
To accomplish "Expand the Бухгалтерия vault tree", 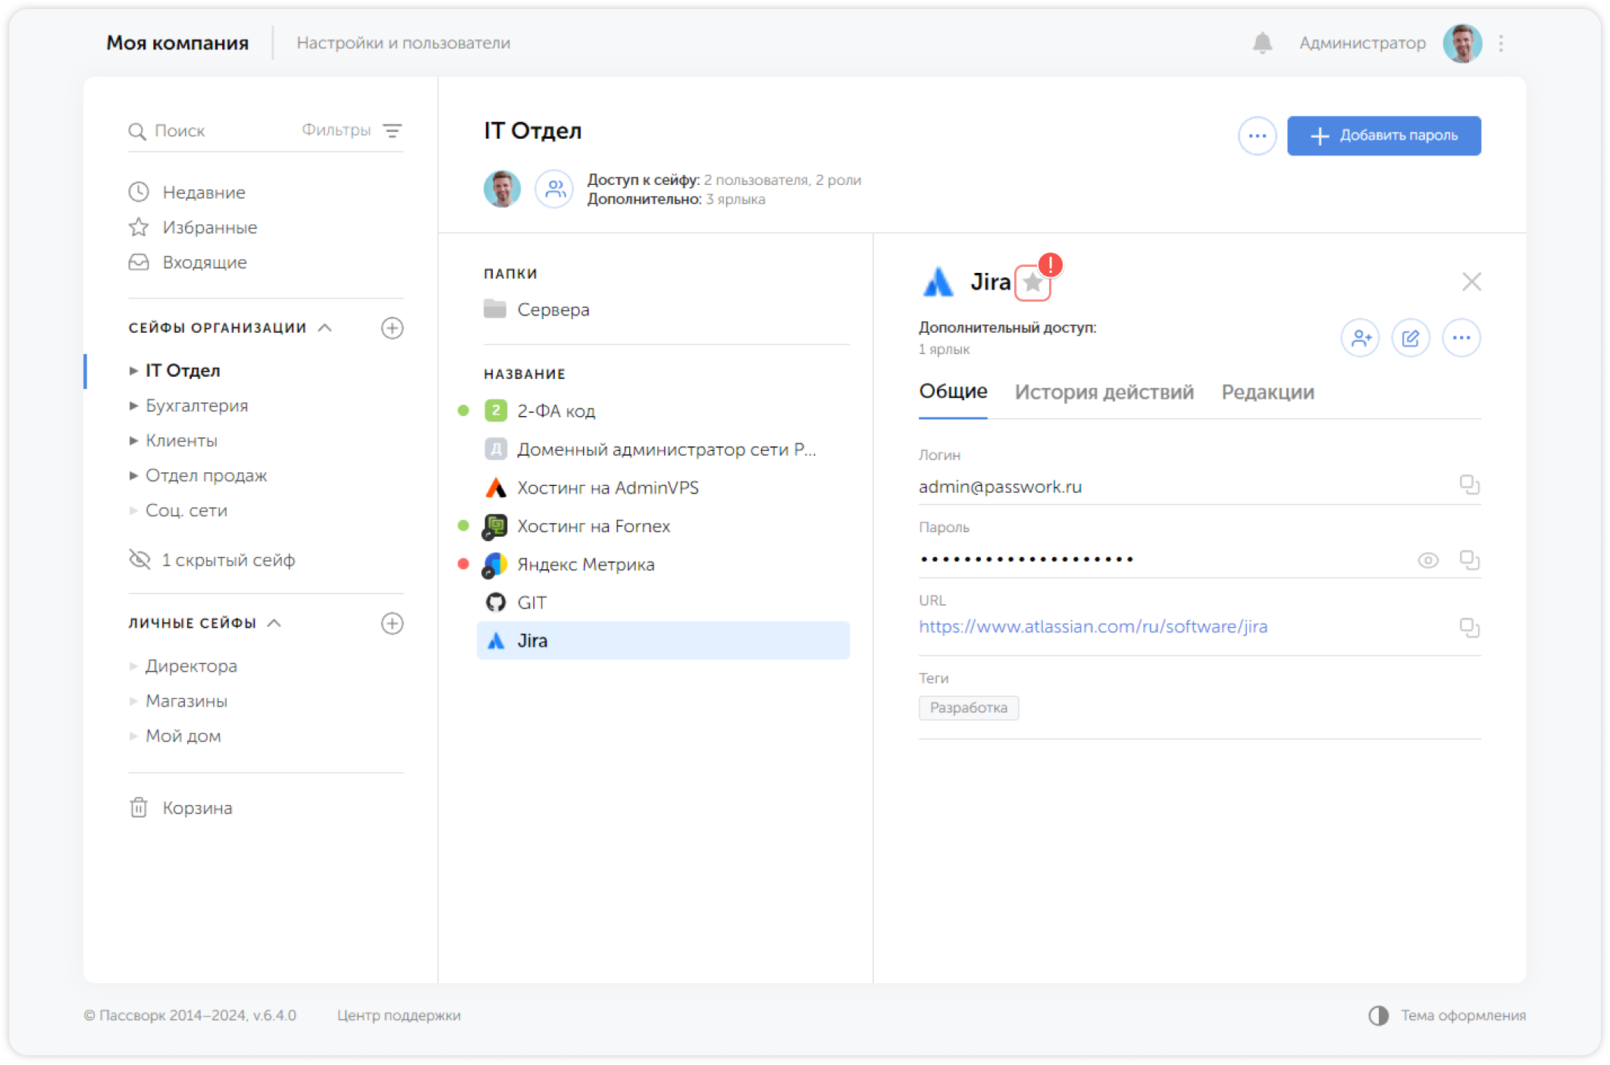I will click(133, 406).
